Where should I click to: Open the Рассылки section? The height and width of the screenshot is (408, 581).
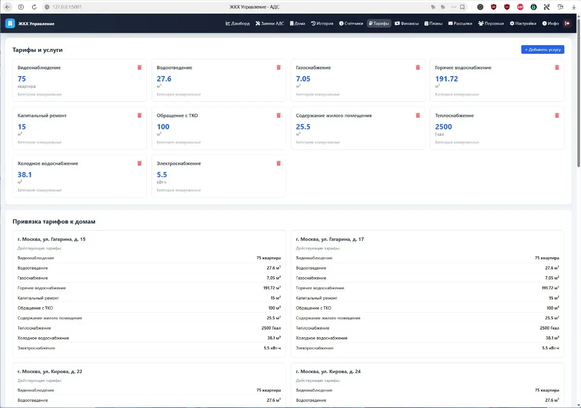tap(460, 23)
